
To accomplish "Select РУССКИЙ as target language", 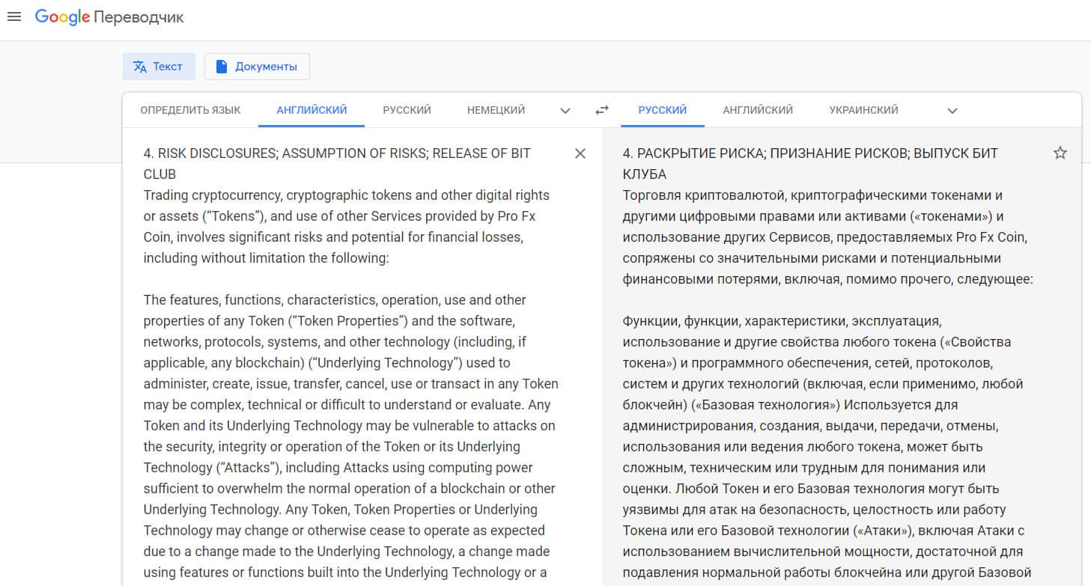I will [x=662, y=110].
